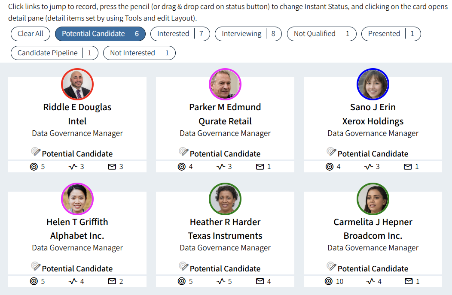This screenshot has height=295, width=452.
Task: Select the Presented filter pill
Action: [x=391, y=34]
